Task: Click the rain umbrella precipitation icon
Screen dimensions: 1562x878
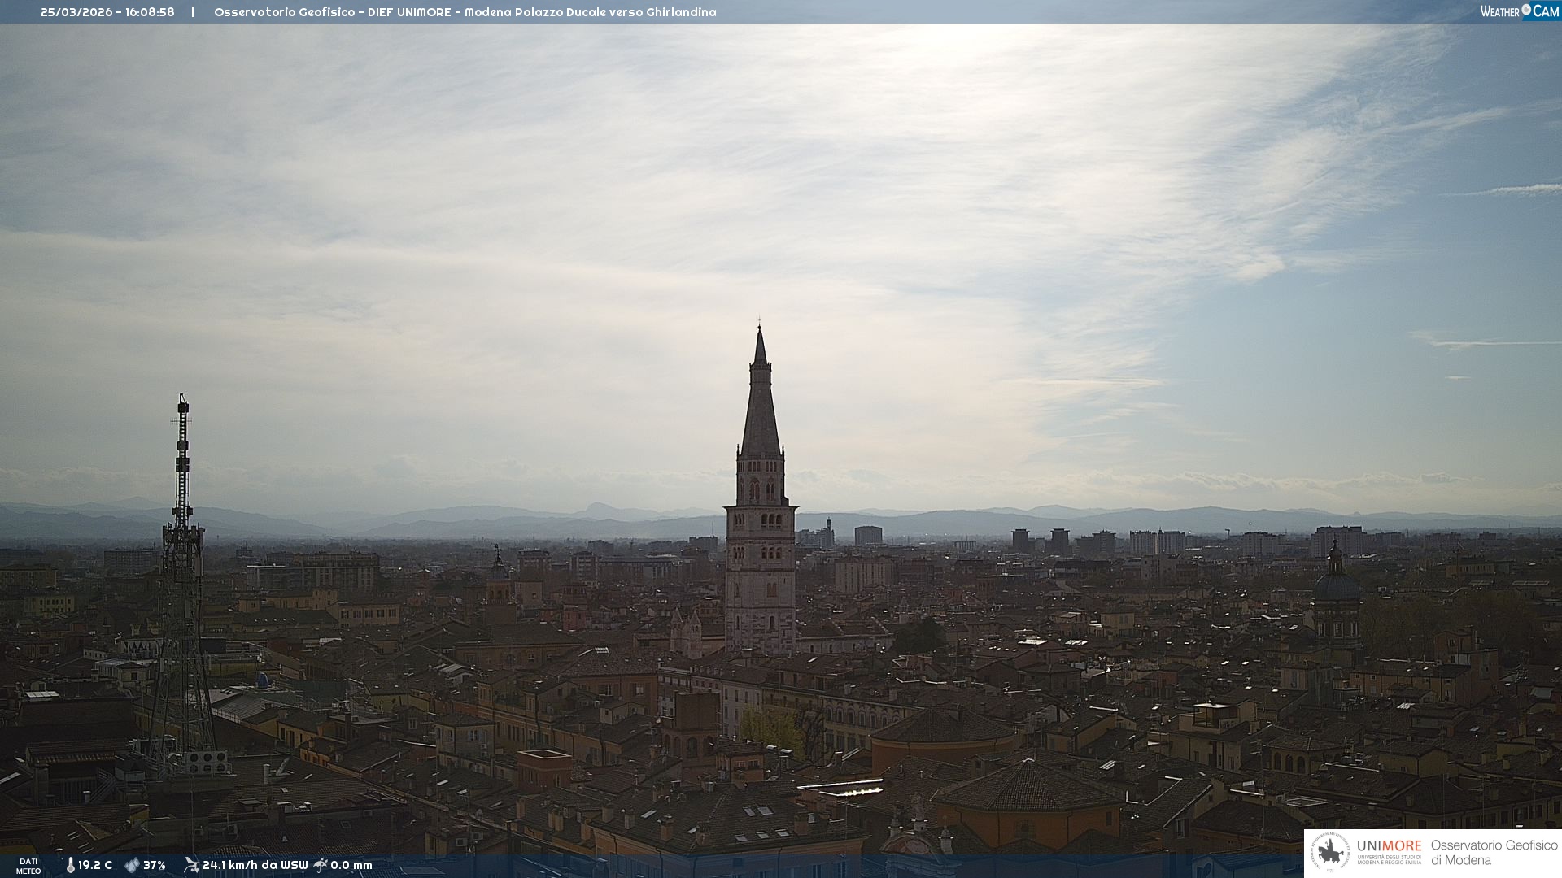Action: 321,865
